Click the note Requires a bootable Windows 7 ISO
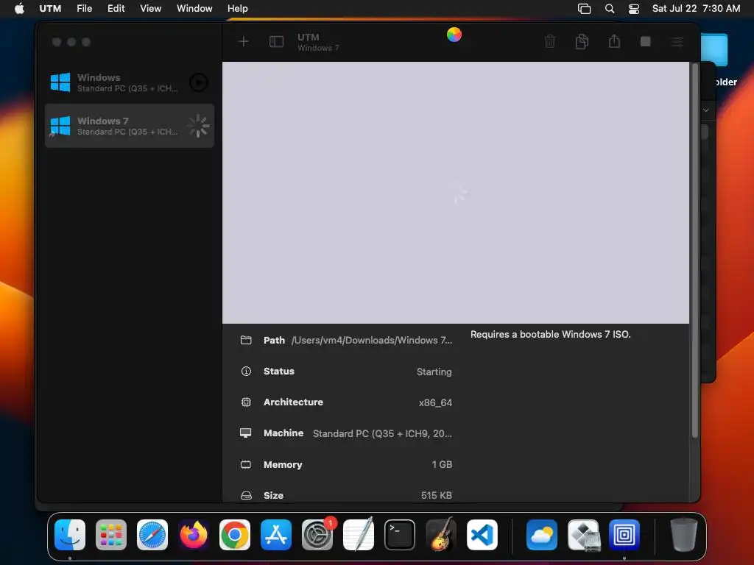Viewport: 754px width, 565px height. [551, 335]
